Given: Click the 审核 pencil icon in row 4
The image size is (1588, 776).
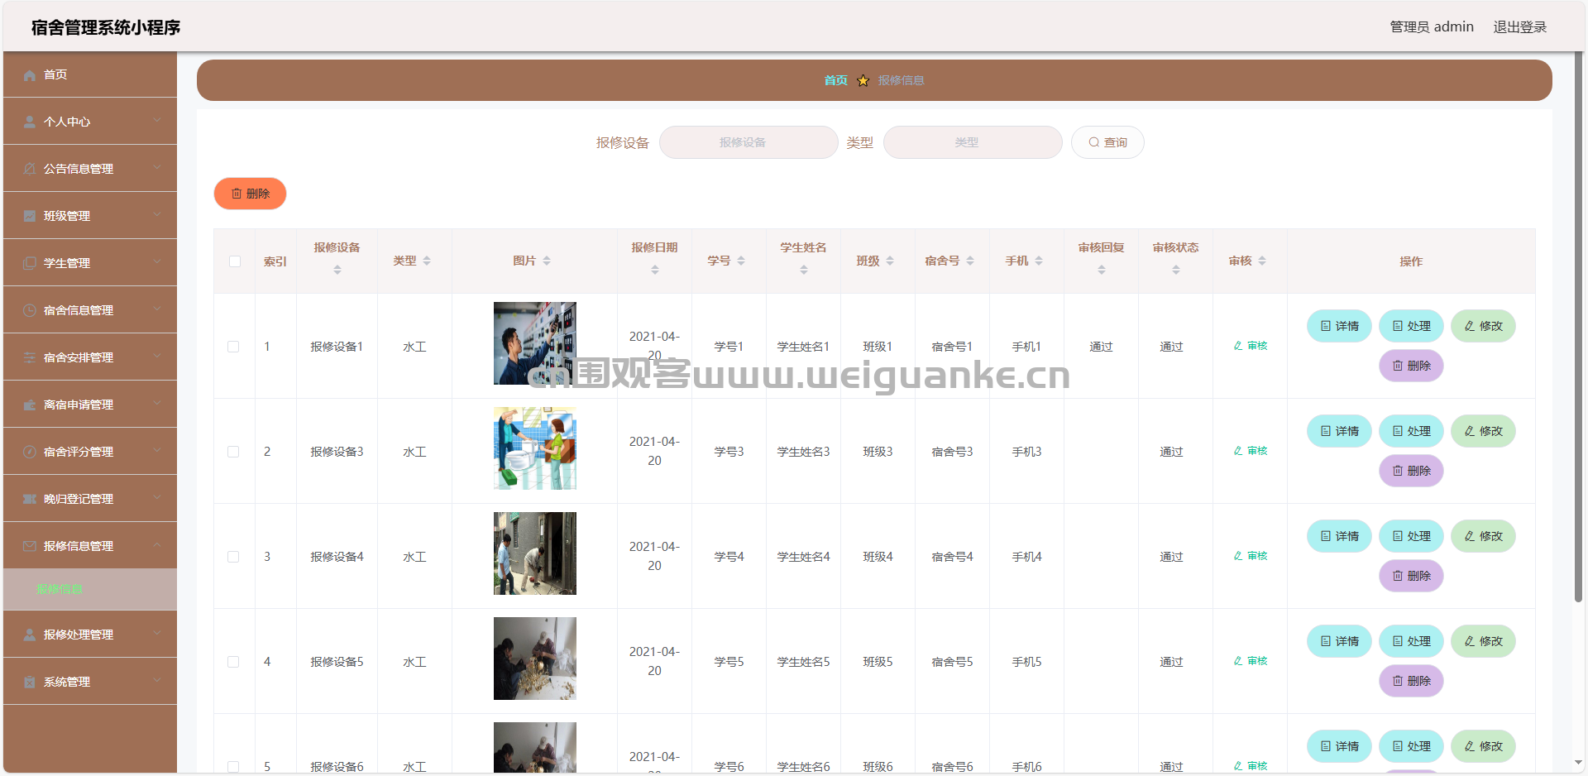Looking at the screenshot, I should click(1238, 662).
